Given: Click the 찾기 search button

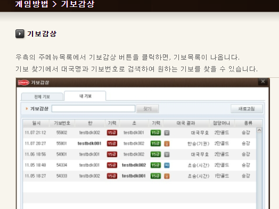Looking at the screenshot, I should point(147,109).
